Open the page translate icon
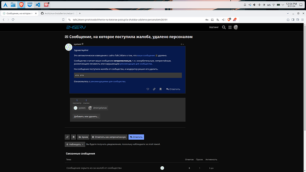This screenshot has height=172, width=306. coord(218,20)
